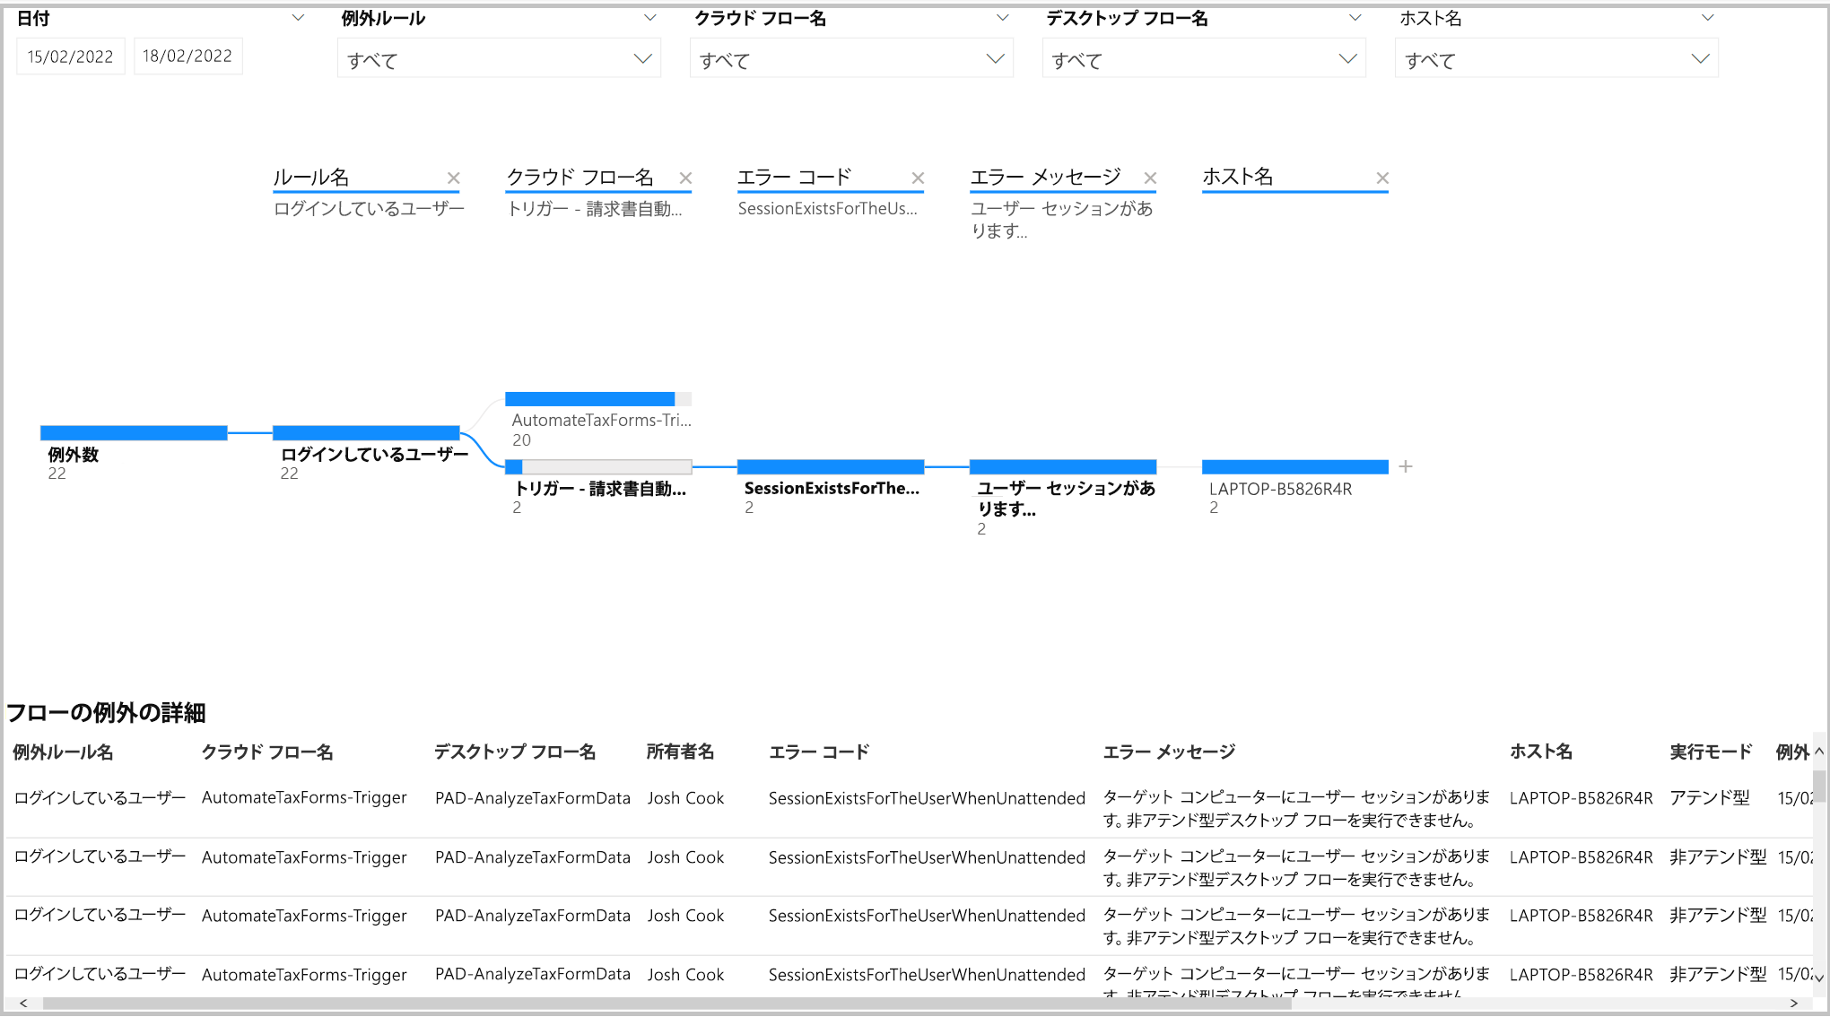
Task: Edit the start date 15/02/2022 field
Action: 71,56
